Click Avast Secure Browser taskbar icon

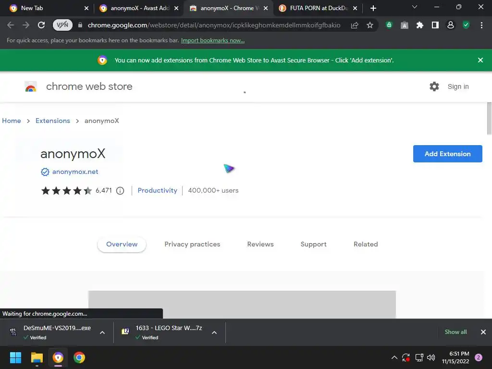[58, 357]
